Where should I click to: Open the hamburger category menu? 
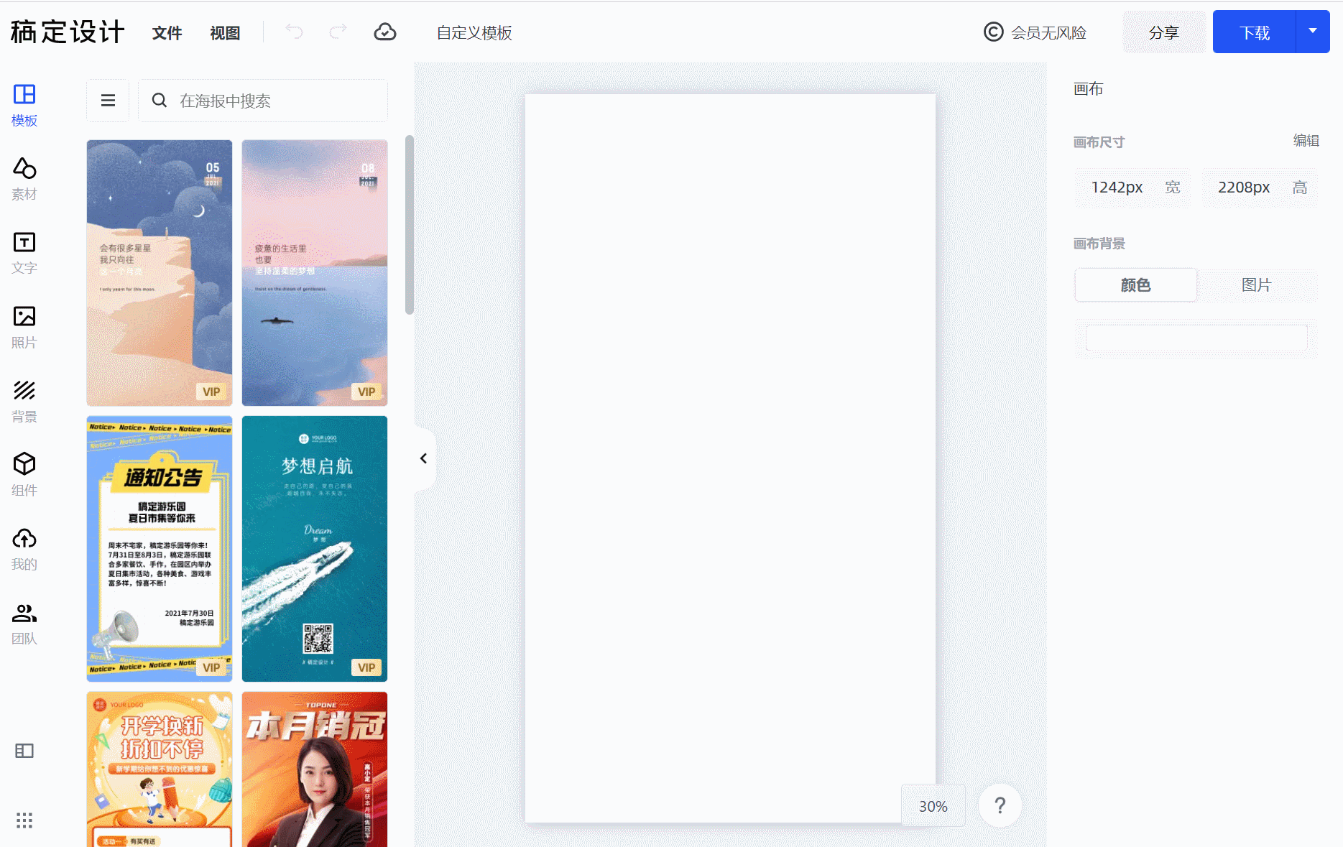coord(108,101)
